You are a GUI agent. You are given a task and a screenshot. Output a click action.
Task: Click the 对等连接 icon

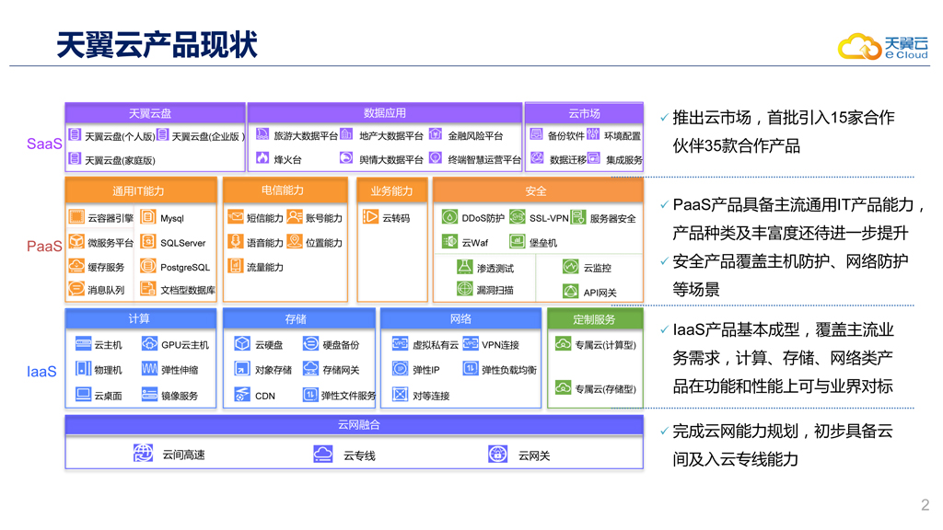click(x=400, y=394)
